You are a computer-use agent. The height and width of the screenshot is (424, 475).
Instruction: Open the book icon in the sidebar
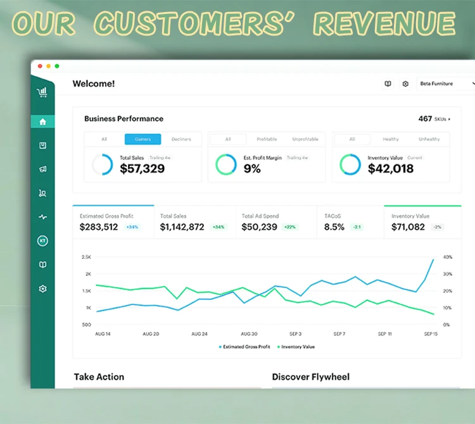coord(42,265)
